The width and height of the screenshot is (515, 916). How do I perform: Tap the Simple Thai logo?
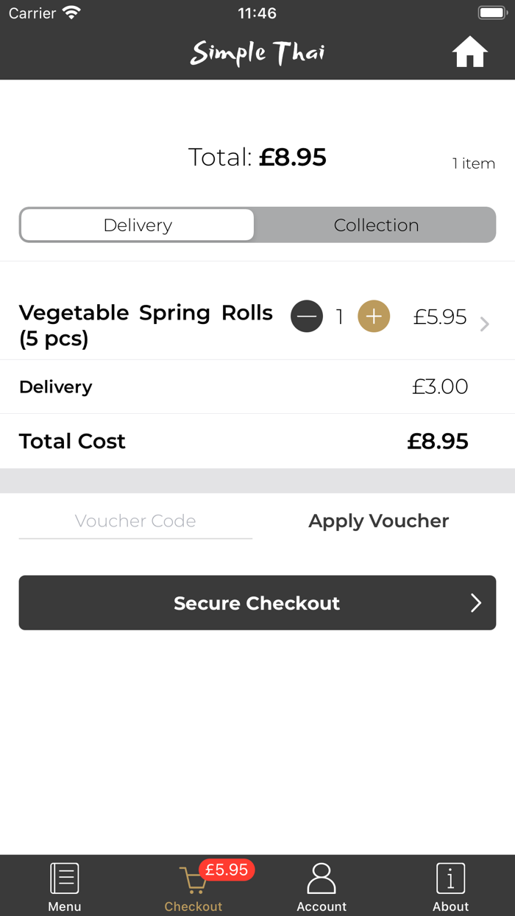point(257,52)
